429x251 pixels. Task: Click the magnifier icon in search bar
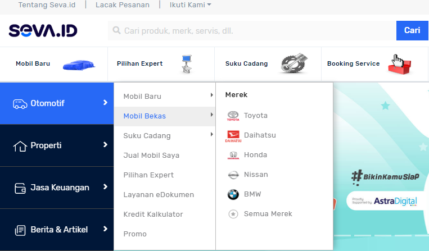click(x=116, y=30)
